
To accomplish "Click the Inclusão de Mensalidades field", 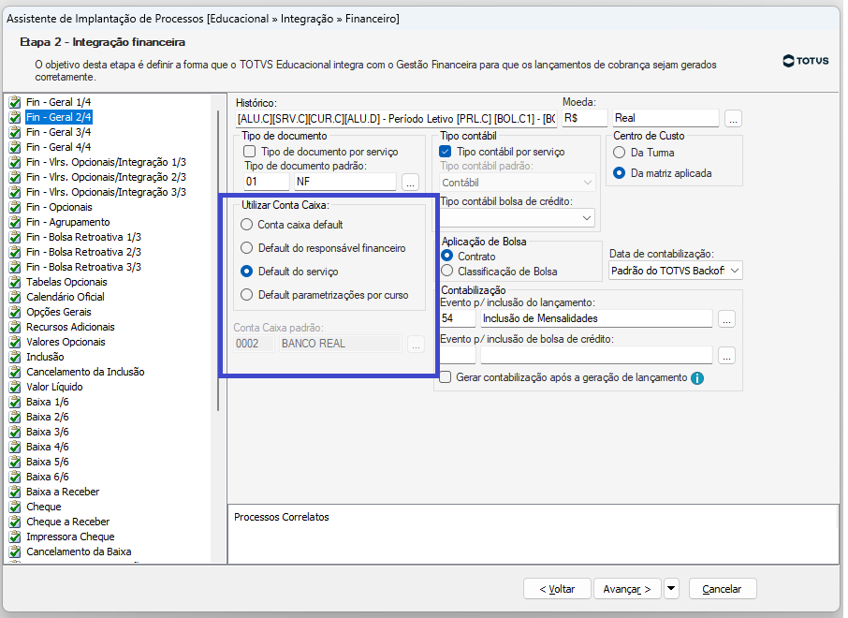I will (x=596, y=318).
